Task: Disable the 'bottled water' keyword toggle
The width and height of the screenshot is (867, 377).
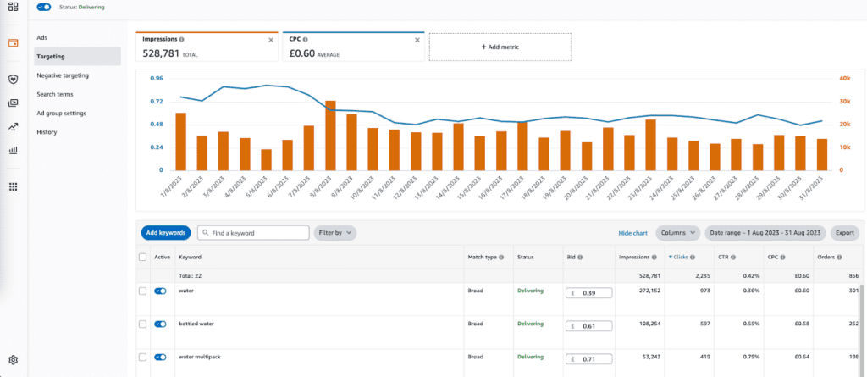Action: pyautogui.click(x=160, y=324)
